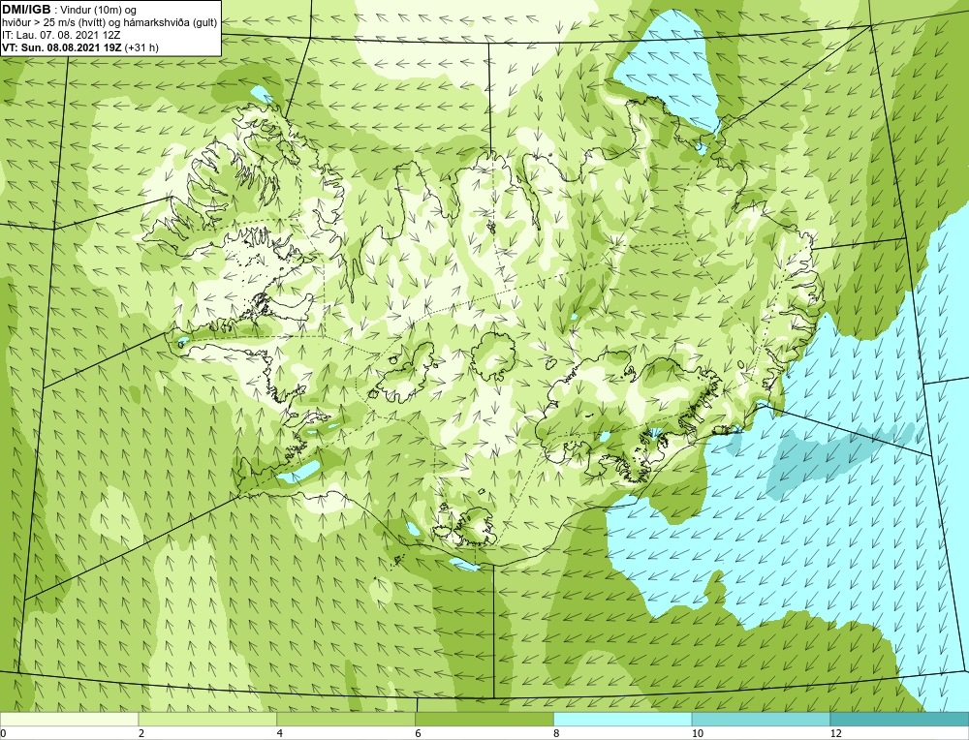Click the 'DMI/IGB' title text
Image resolution: width=969 pixels, height=740 pixels.
(26, 10)
